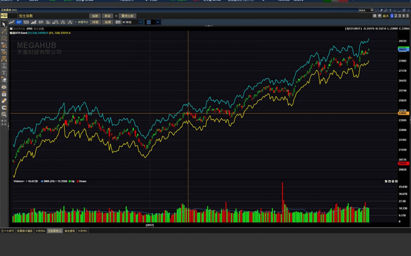
Task: Click the grid table icon beside 指標
Action: (118, 22)
